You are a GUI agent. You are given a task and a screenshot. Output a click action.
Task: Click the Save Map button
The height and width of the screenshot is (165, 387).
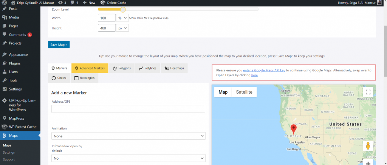pyautogui.click(x=59, y=45)
